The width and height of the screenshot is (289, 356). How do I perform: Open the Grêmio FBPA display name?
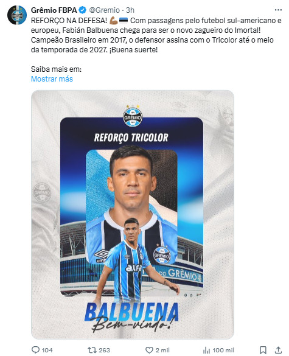(x=54, y=10)
